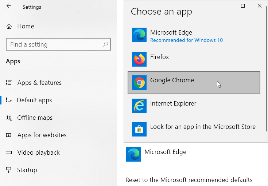Select the Video playback camera icon
Image resolution: width=268 pixels, height=186 pixels.
coord(9,153)
